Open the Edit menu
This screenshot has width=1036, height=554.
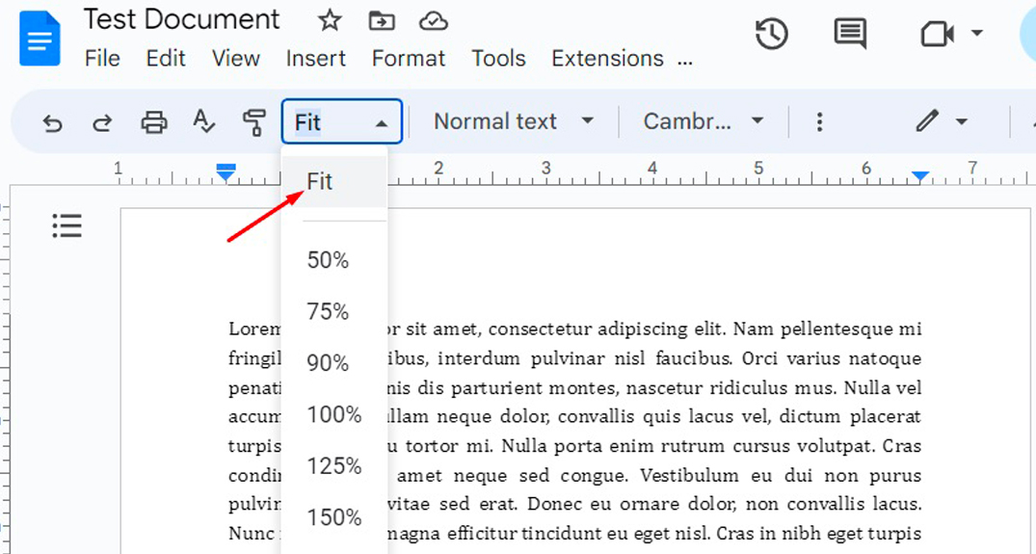click(165, 59)
